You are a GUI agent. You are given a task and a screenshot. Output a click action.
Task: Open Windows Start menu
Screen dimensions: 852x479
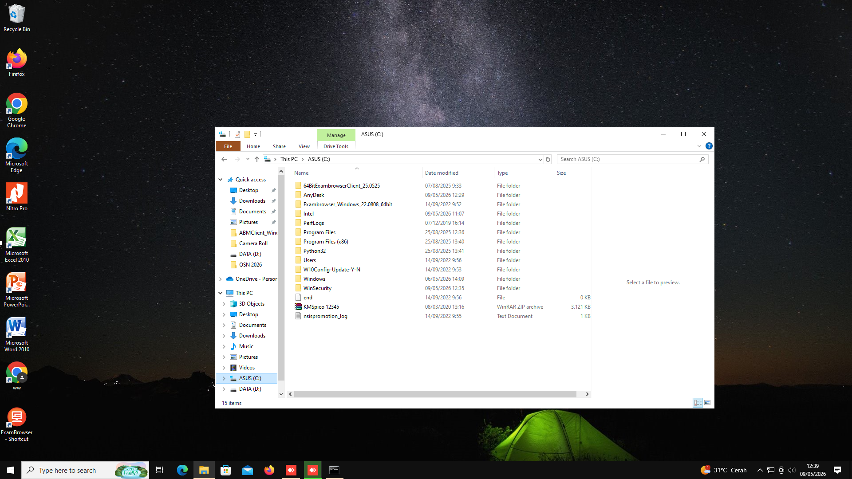click(x=11, y=470)
